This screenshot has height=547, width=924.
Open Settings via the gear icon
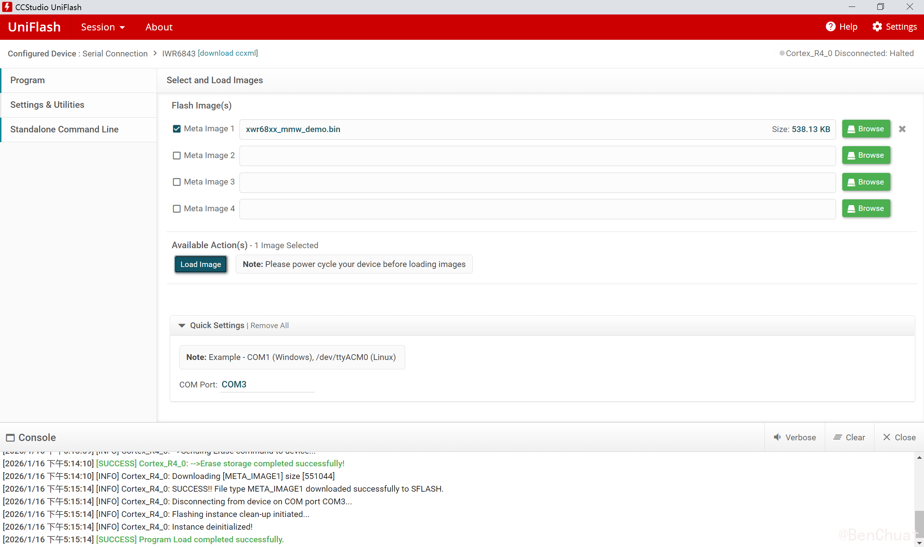tap(877, 26)
